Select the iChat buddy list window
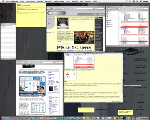 point(8,41)
